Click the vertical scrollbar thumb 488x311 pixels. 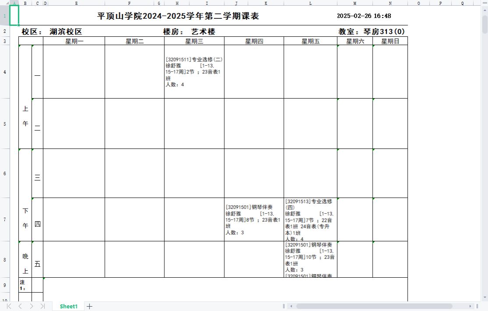point(485,24)
